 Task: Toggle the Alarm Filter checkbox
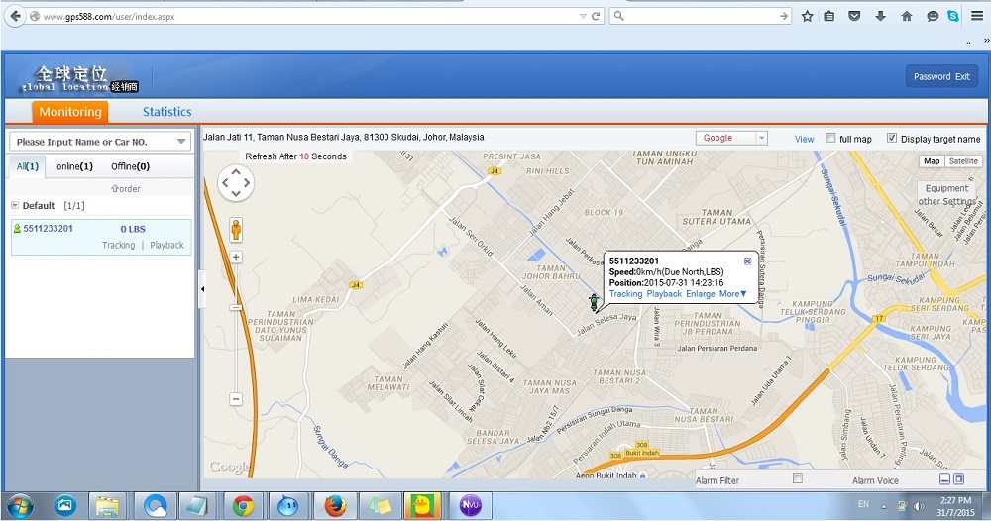[x=798, y=478]
